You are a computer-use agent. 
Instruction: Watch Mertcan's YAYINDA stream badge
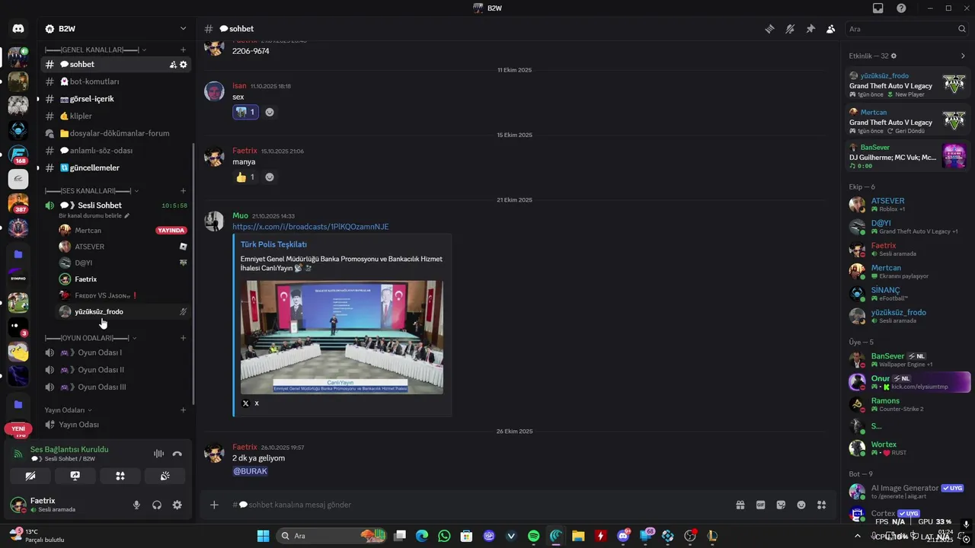coord(171,231)
